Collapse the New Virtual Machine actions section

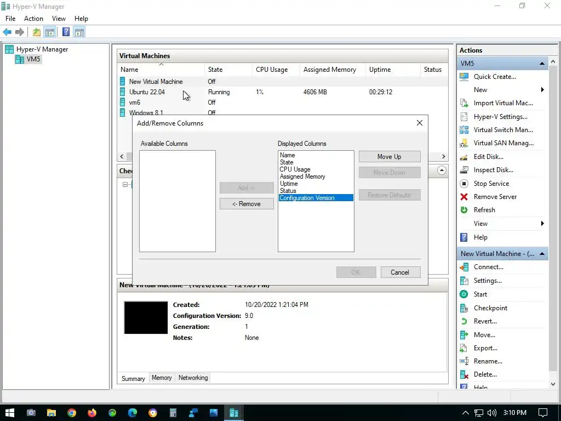[x=542, y=254]
